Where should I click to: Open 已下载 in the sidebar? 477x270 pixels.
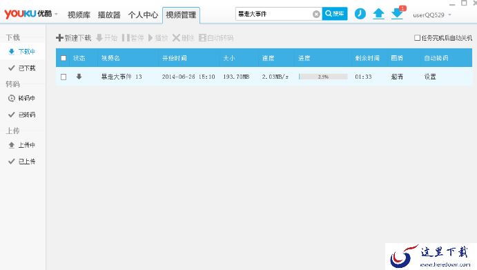tap(22, 68)
